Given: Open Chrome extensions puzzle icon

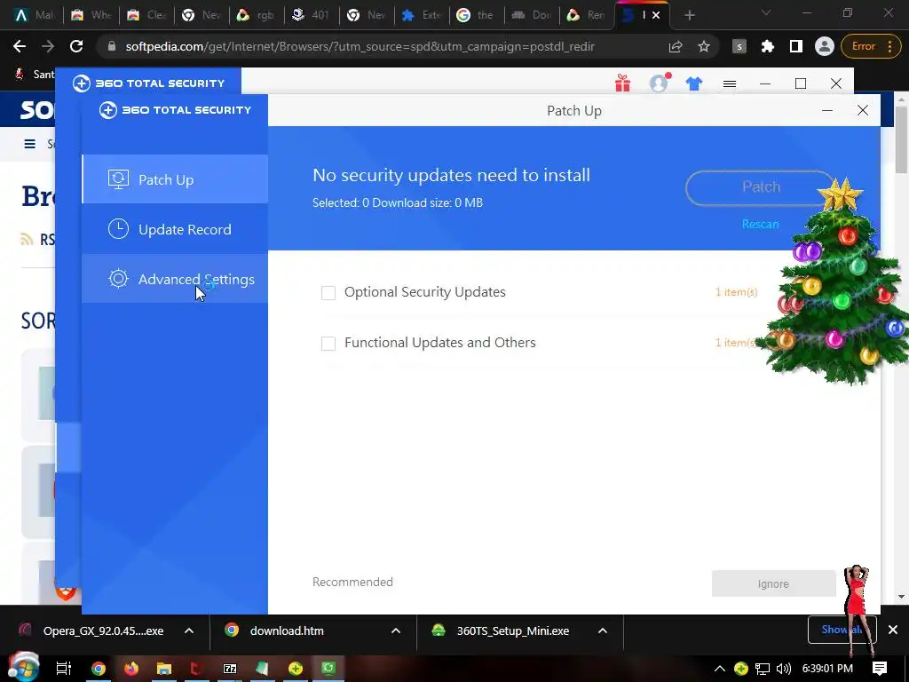Looking at the screenshot, I should click(x=768, y=46).
